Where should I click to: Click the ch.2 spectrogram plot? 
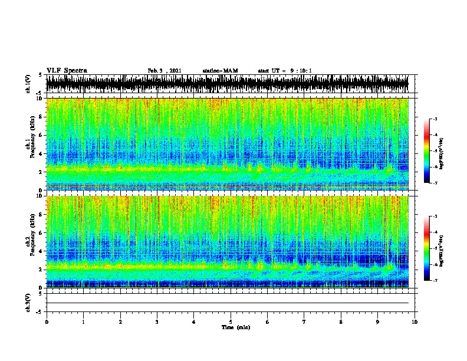tap(228, 242)
